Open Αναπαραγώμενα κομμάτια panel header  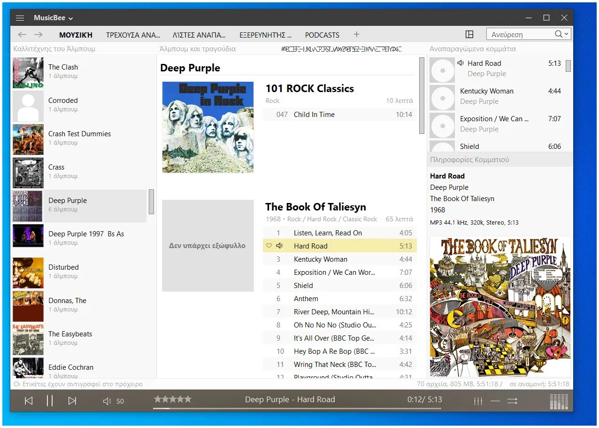click(473, 49)
